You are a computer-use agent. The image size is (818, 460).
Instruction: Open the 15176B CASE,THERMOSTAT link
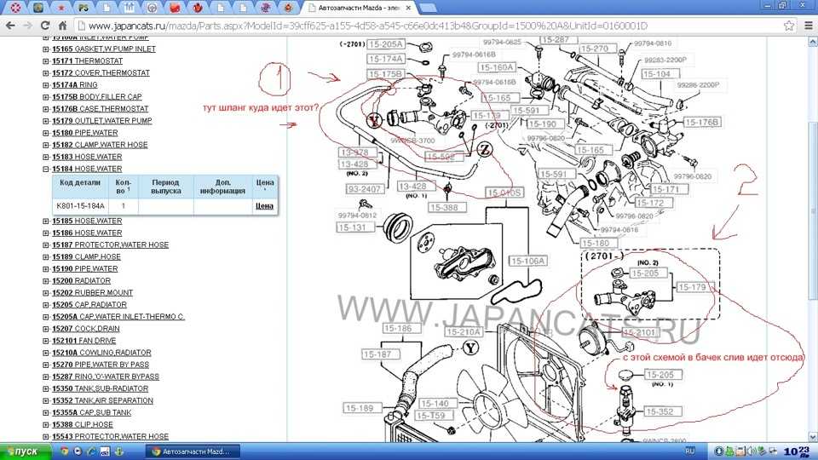(101, 109)
